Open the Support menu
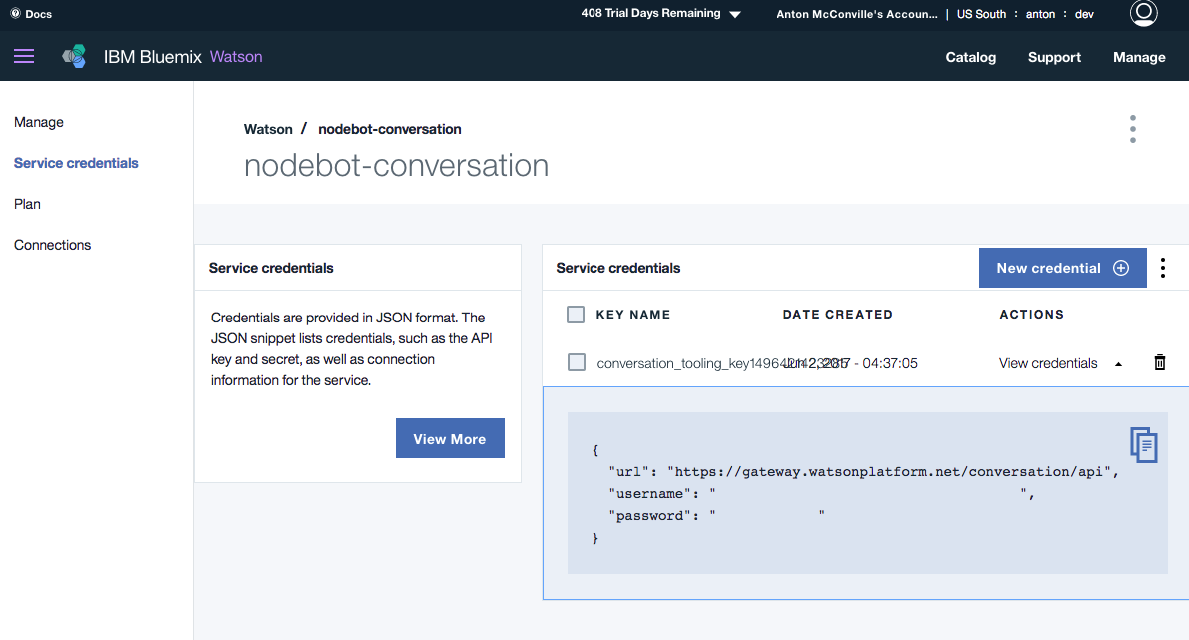 [x=1054, y=57]
